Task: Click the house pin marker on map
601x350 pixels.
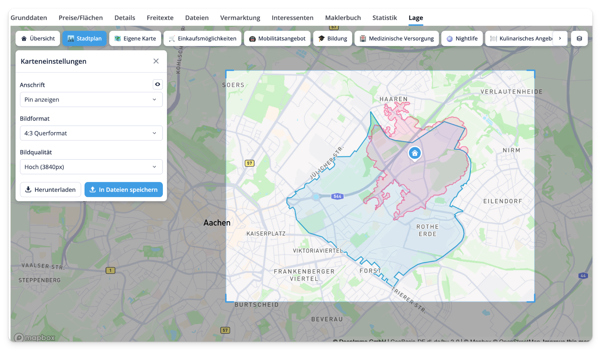Action: point(415,153)
